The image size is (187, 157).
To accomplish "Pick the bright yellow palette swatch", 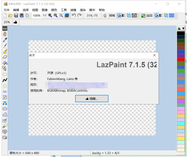I will pyautogui.click(x=181, y=138).
